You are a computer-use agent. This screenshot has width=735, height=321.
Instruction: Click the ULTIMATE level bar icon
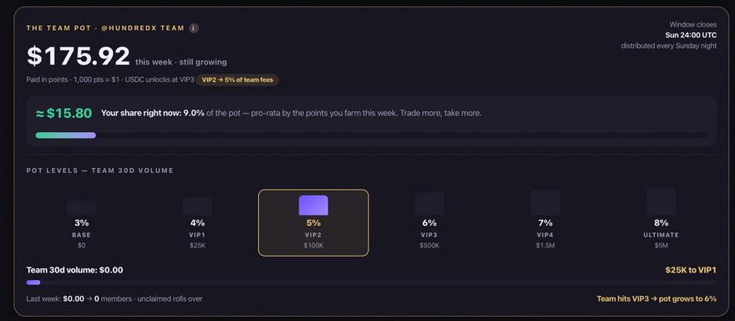click(x=661, y=201)
